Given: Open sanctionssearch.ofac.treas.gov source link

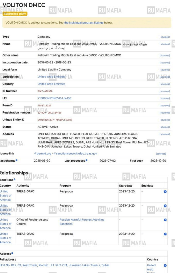Looking at the screenshot, I should coord(76,154).
